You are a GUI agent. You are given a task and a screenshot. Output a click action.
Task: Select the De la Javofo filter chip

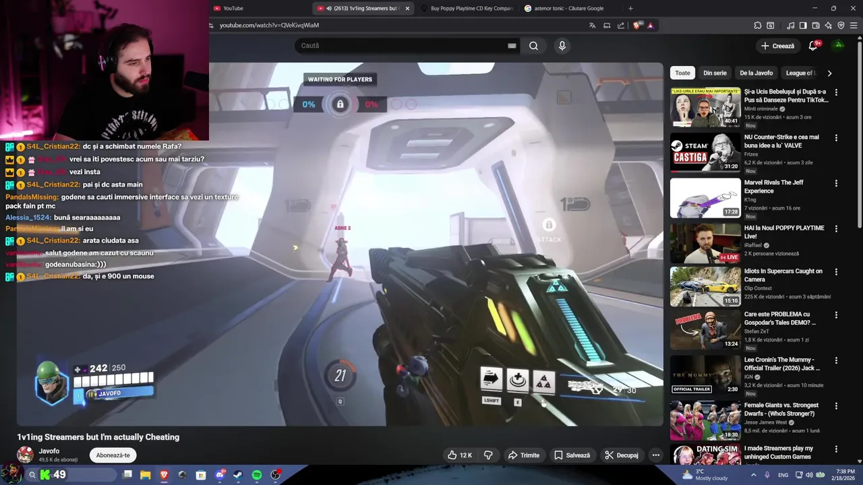756,73
